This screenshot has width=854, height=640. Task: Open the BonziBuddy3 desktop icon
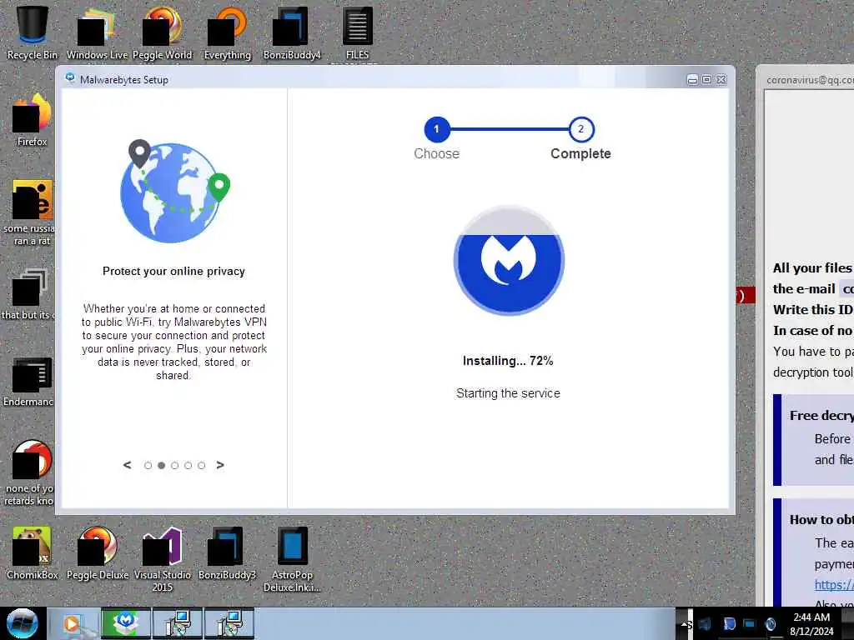click(x=227, y=553)
